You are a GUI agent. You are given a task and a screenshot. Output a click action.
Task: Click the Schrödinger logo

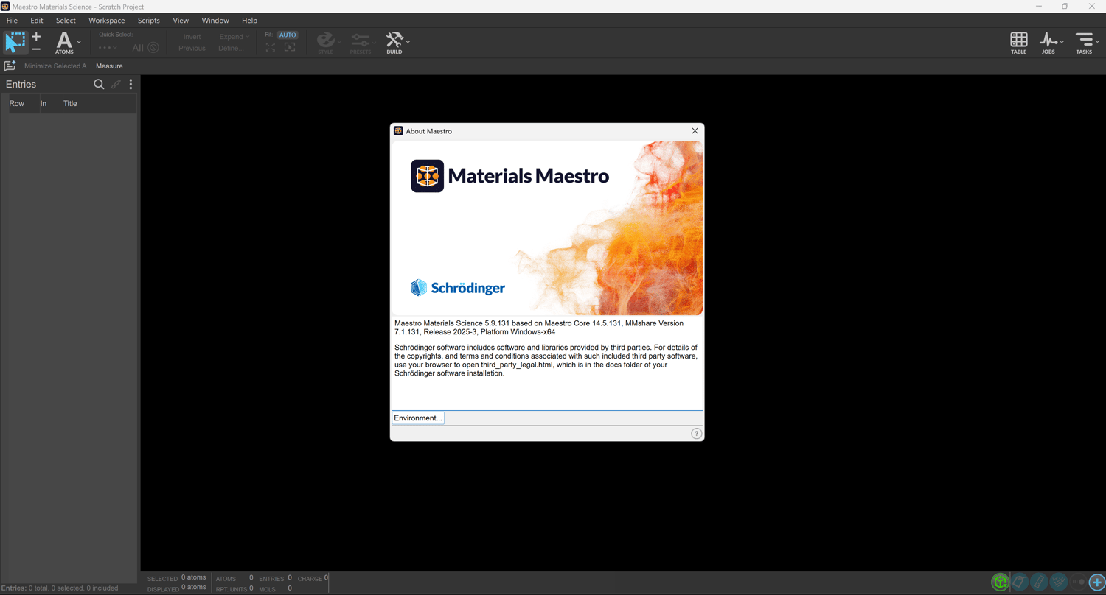coord(458,287)
